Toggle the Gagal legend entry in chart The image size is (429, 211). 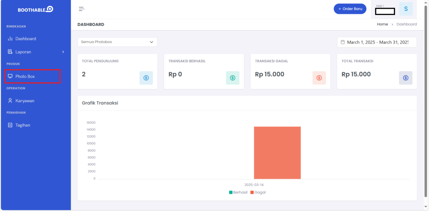[258, 193]
